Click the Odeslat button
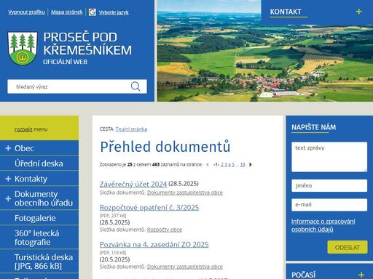 (348, 247)
